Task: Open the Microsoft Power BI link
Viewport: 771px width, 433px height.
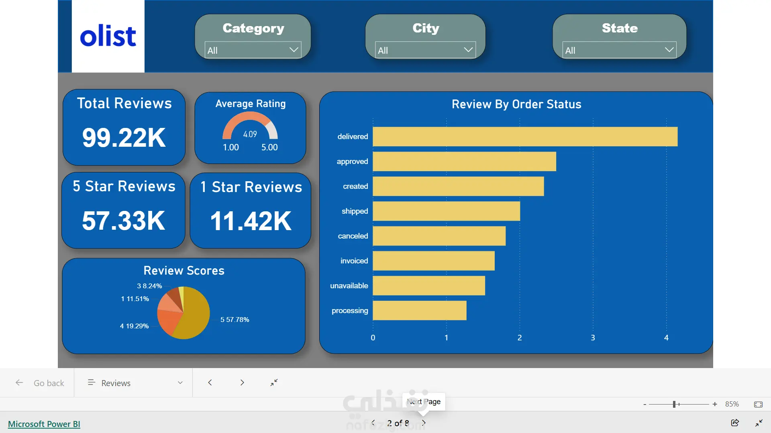Action: coord(44,424)
